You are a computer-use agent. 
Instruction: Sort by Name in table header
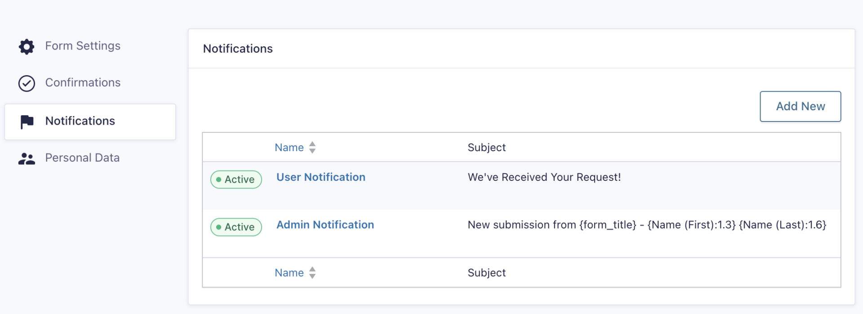[x=289, y=148]
